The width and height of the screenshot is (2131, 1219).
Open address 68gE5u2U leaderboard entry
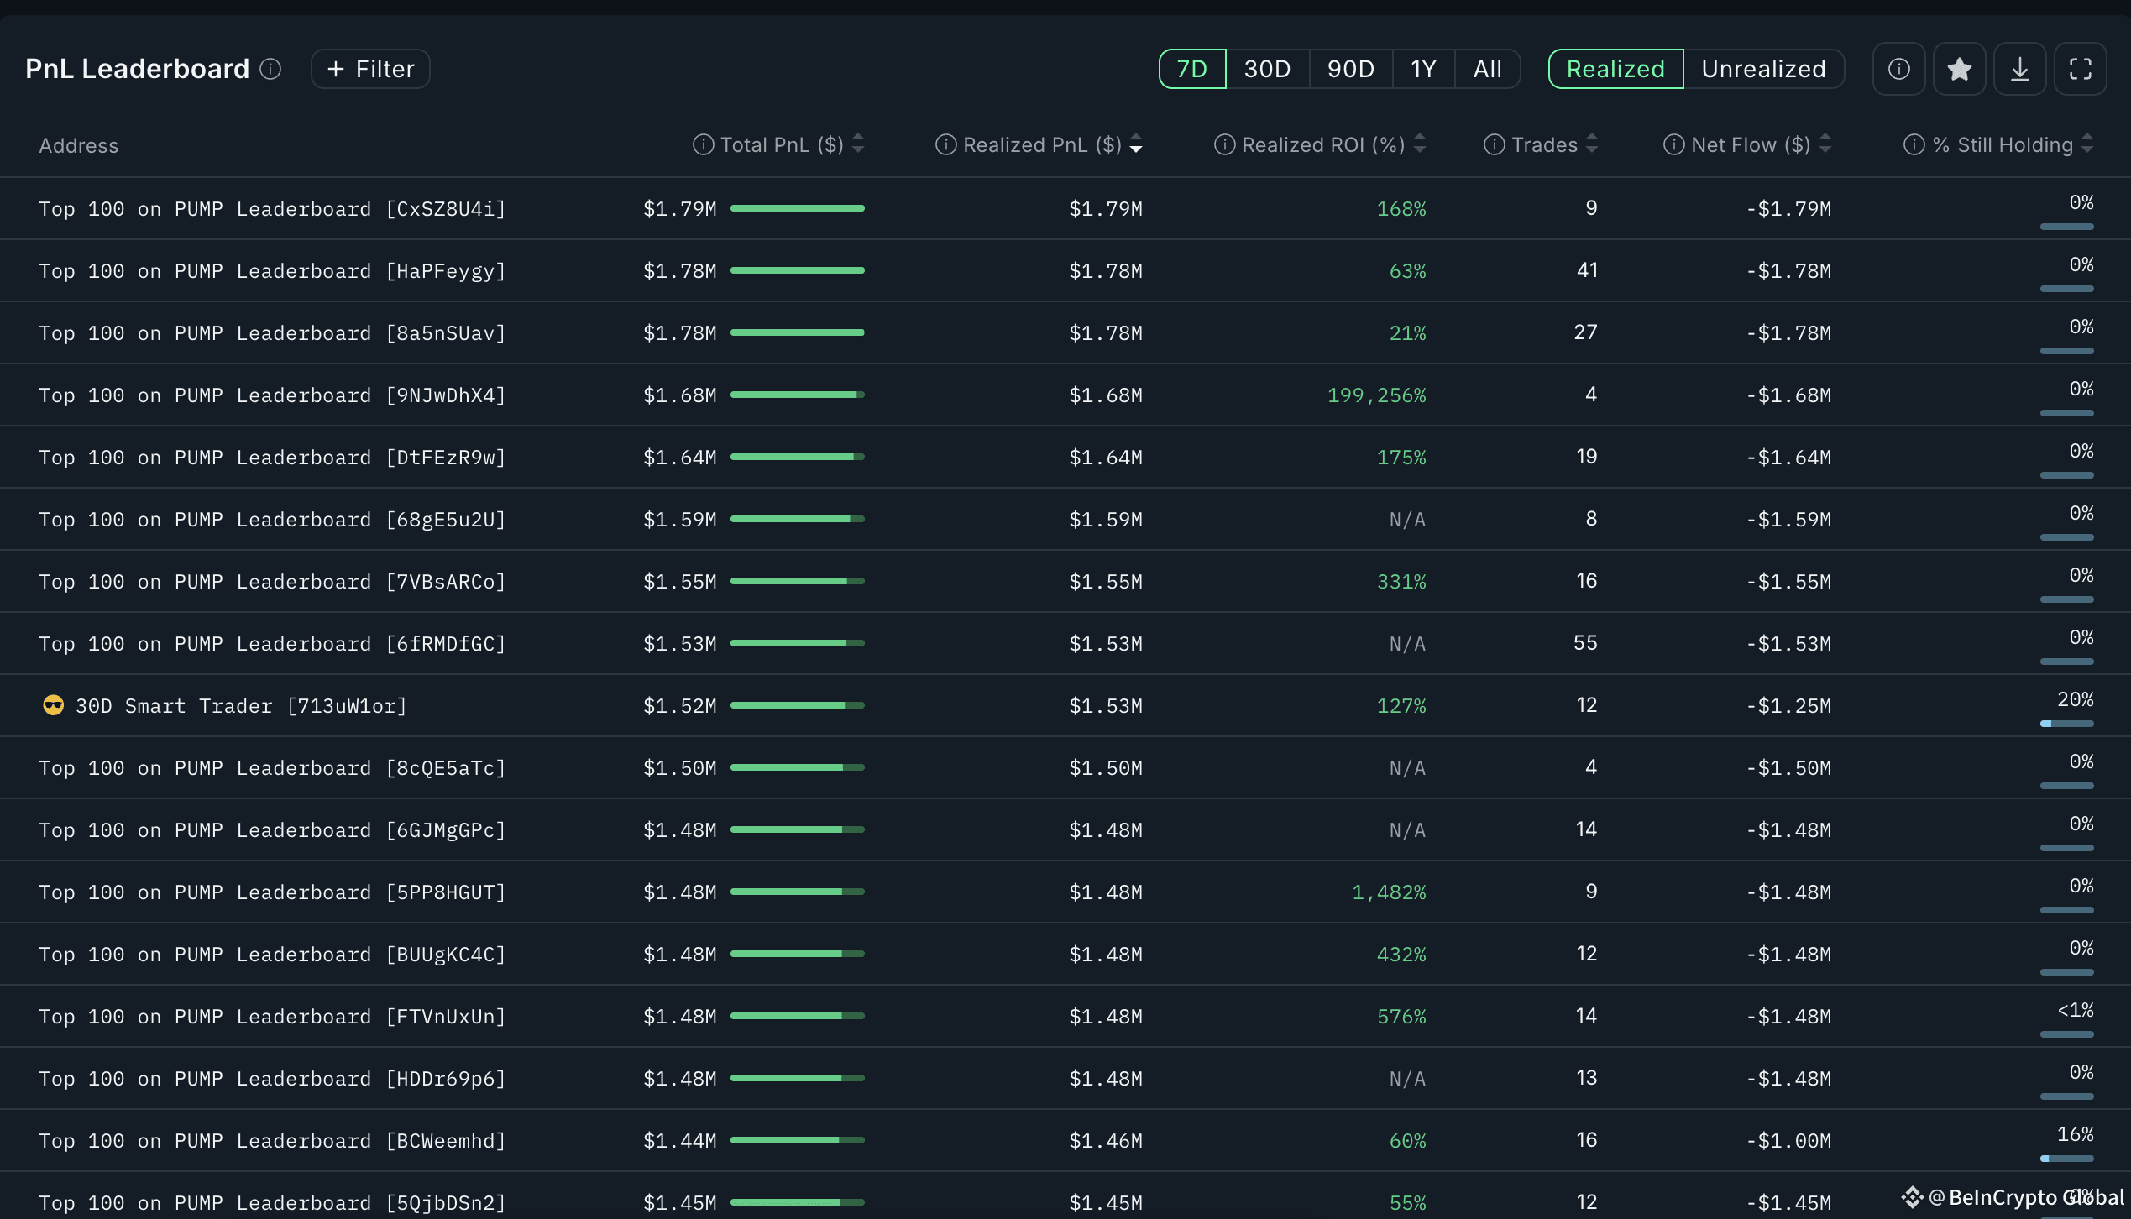click(x=273, y=519)
